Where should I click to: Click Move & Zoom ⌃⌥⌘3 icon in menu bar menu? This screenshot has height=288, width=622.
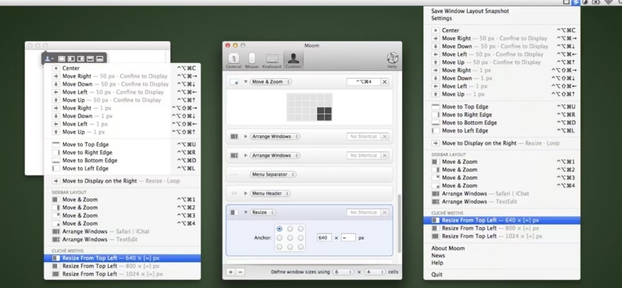click(x=436, y=178)
